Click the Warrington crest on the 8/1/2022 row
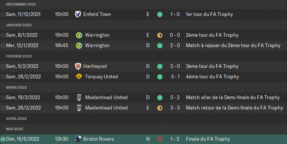This screenshot has height=144, width=287. pos(78,35)
